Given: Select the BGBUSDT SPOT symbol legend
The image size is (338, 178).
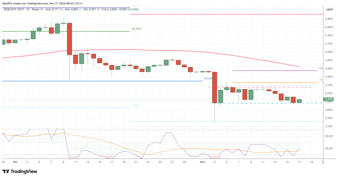Looking at the screenshot, I should (14, 10).
